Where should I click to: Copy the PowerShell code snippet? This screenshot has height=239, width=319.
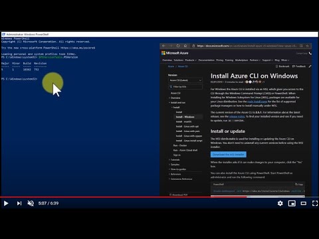(299, 185)
